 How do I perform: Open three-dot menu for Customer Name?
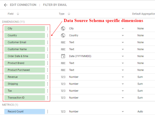[x=48, y=49]
